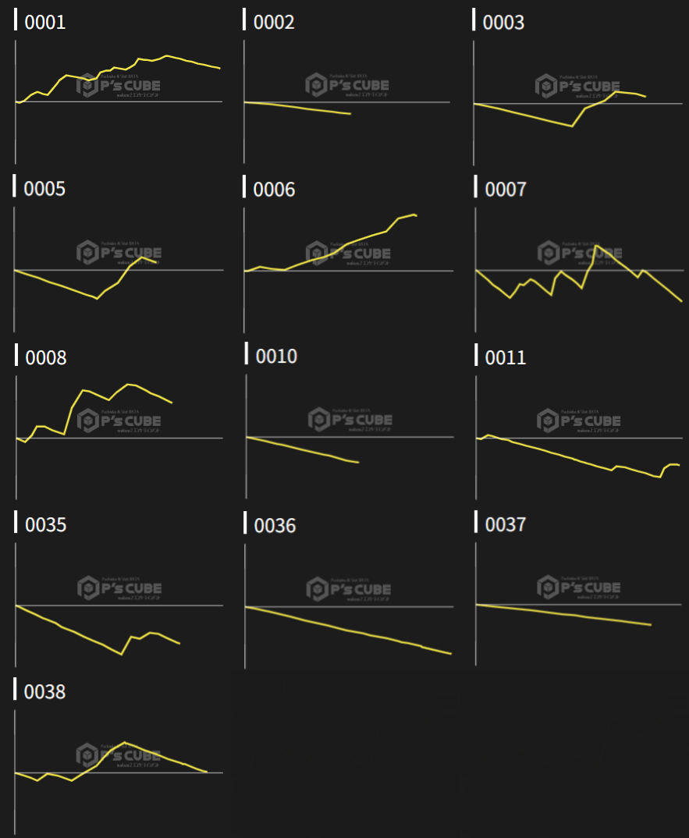
Task: Select the rising graph of machine 0006
Action: [x=347, y=269]
